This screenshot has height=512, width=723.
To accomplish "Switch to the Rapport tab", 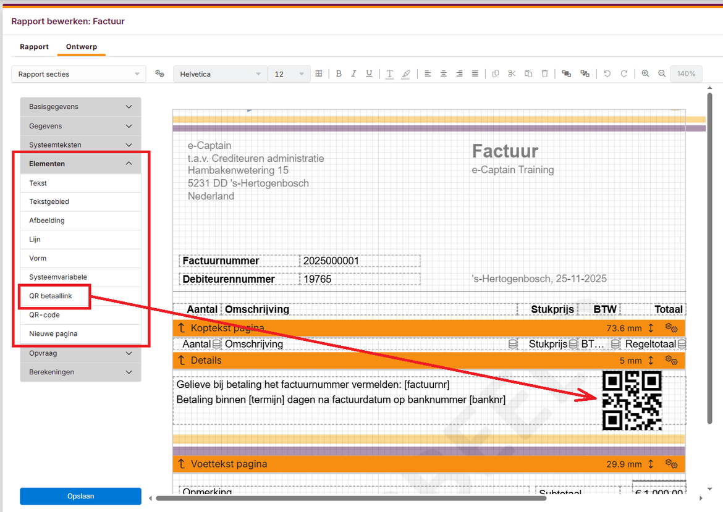I will [x=34, y=47].
